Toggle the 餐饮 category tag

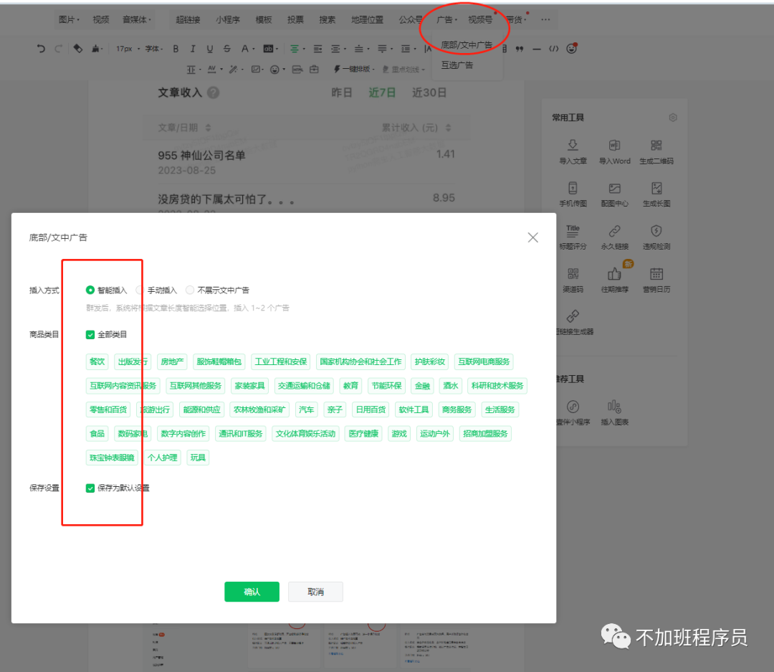click(97, 361)
